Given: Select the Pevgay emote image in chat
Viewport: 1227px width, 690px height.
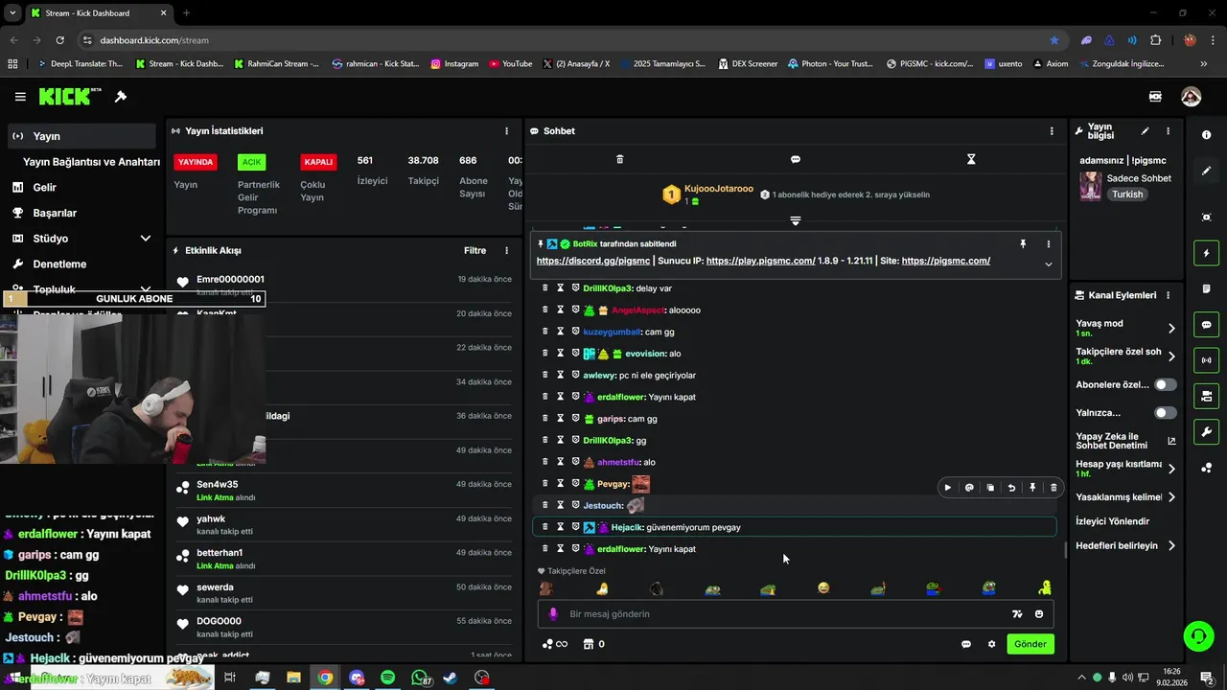Looking at the screenshot, I should click(x=641, y=484).
